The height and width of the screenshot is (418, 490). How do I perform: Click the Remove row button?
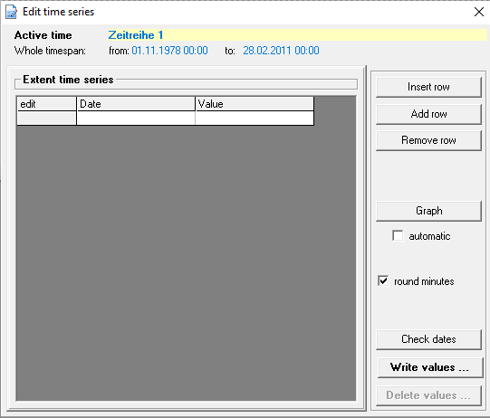(x=428, y=140)
